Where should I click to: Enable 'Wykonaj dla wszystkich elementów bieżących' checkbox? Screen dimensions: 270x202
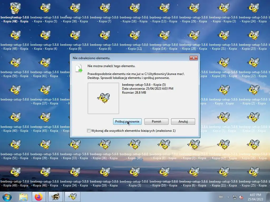(89, 131)
